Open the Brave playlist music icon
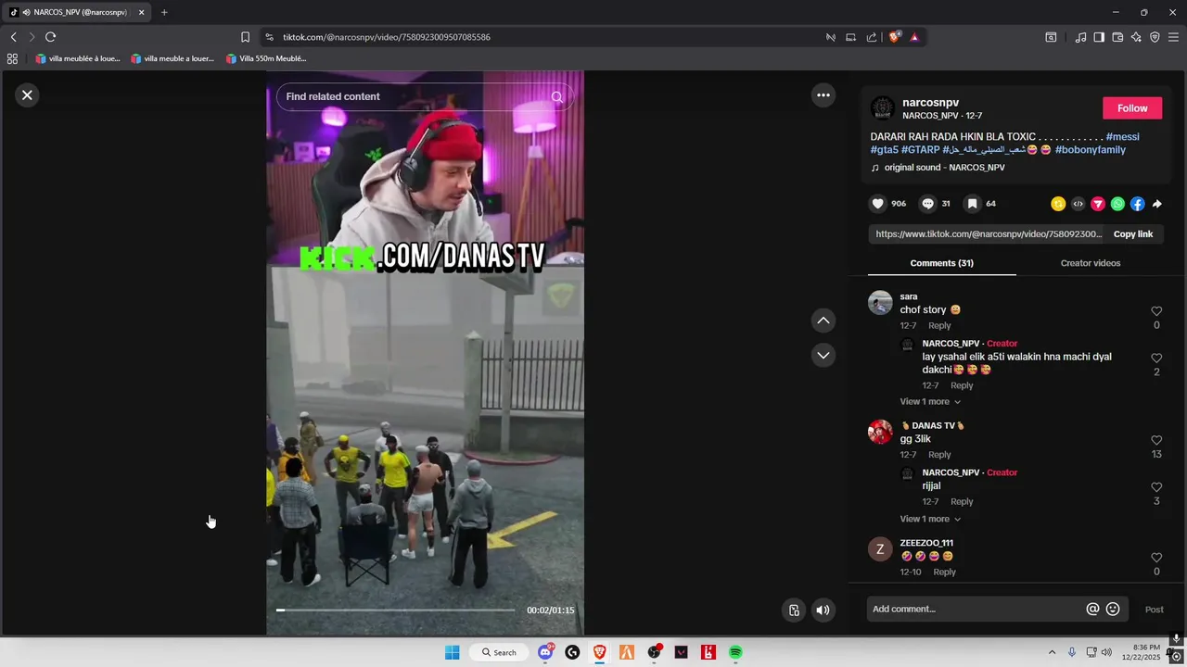The height and width of the screenshot is (667, 1187). 1080,37
